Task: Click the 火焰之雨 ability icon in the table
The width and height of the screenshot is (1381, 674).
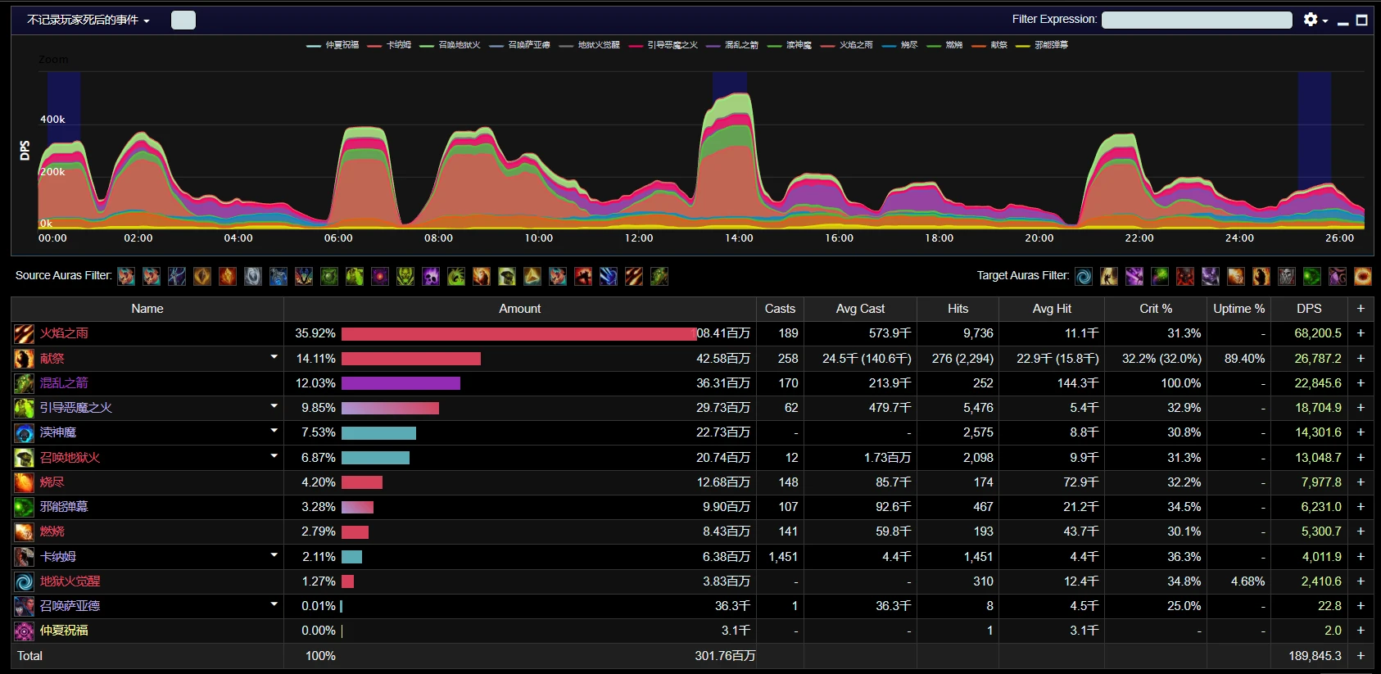Action: 24,333
